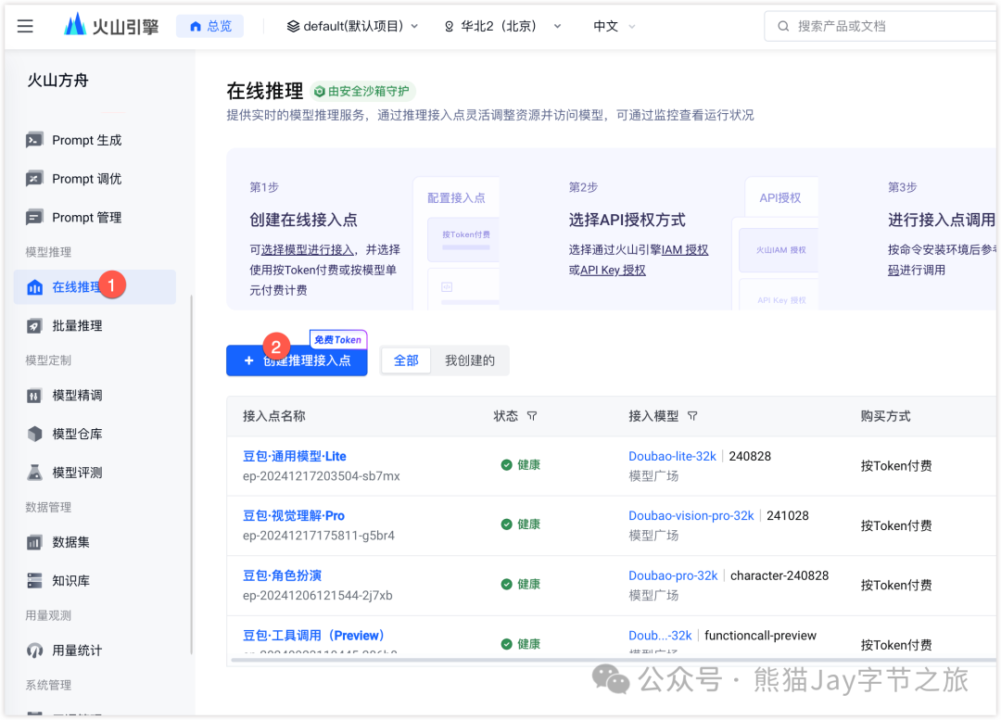Viewport: 1001px width, 720px height.
Task: Click the 接入点名称 column header
Action: [273, 416]
